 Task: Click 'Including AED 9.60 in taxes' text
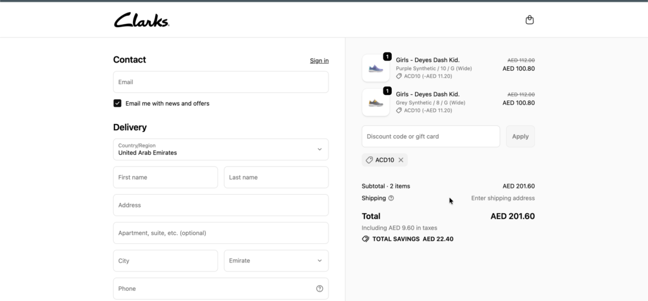point(399,228)
